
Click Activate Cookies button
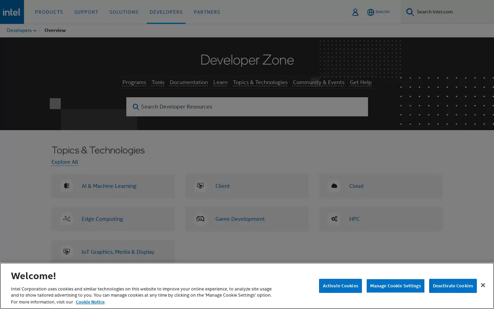[x=340, y=286]
